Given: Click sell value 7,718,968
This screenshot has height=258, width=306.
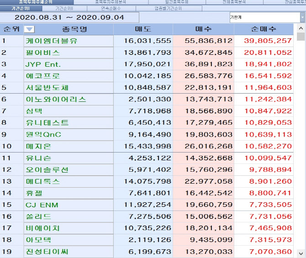Looking at the screenshot, I should click(x=150, y=111).
